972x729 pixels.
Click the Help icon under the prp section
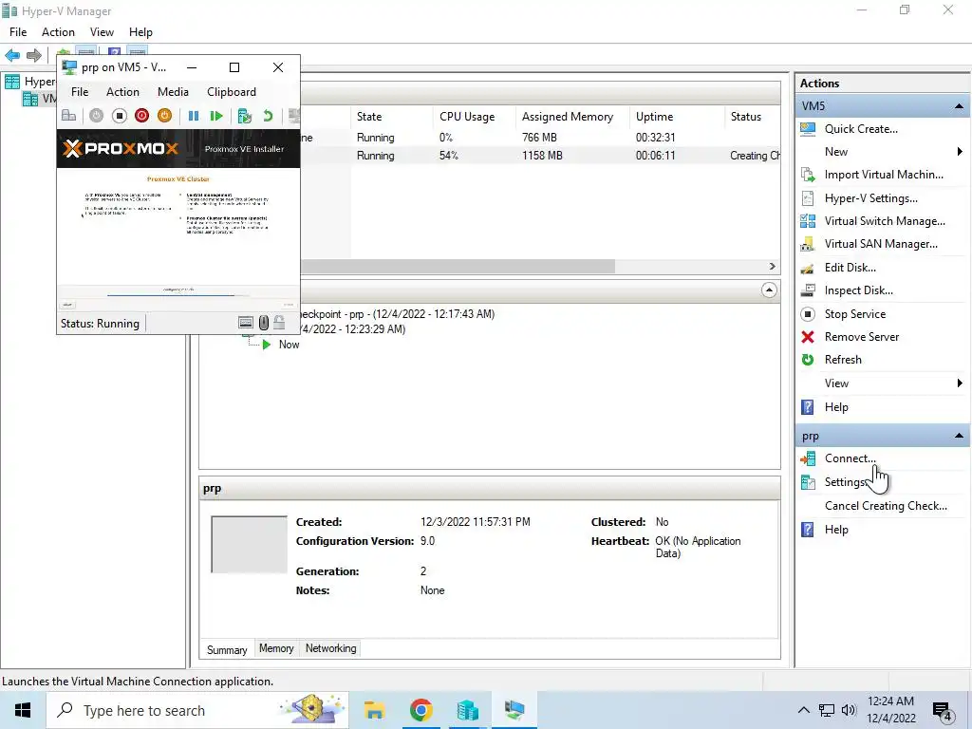[x=808, y=530]
